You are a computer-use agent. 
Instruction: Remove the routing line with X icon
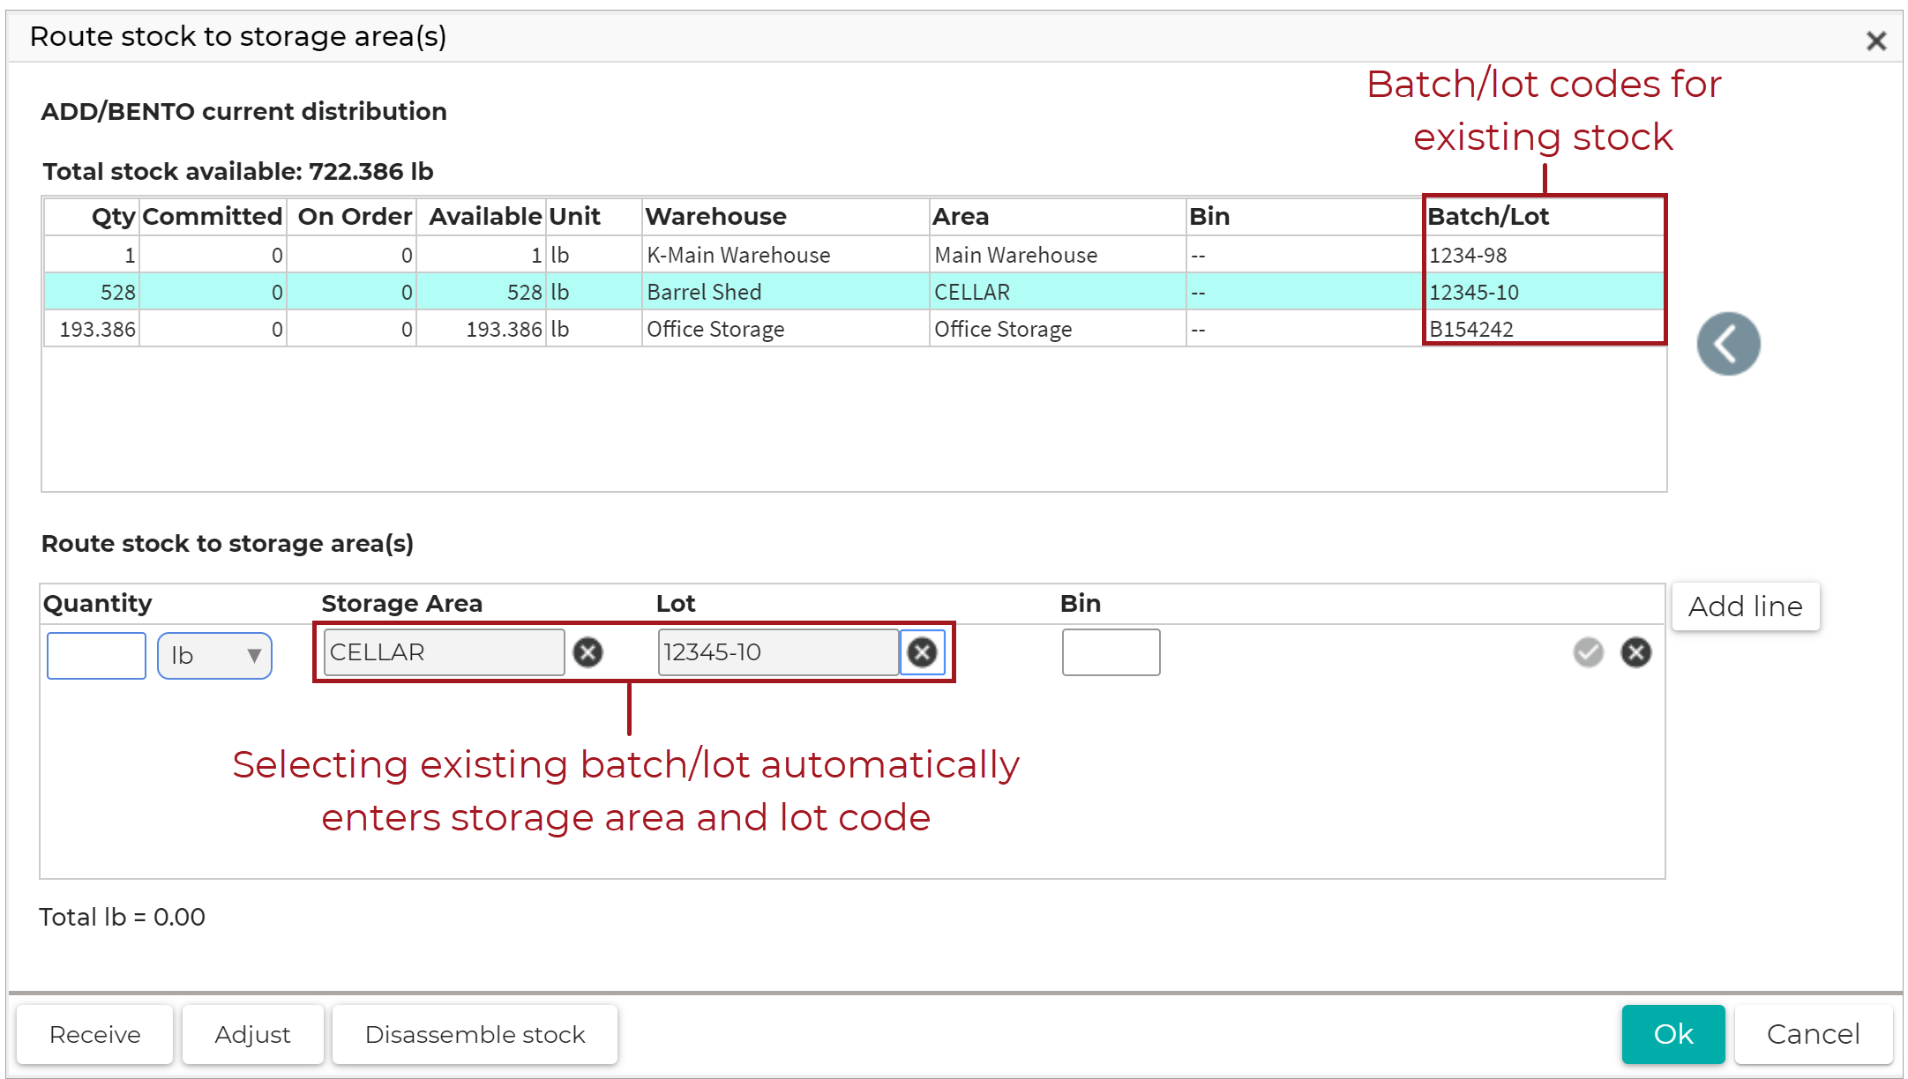click(1635, 652)
